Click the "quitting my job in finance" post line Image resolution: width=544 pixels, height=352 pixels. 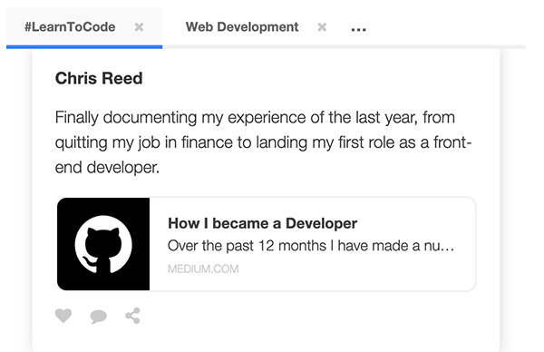263,142
